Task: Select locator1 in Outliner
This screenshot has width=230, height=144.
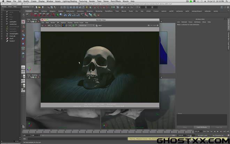Action: 12,41
